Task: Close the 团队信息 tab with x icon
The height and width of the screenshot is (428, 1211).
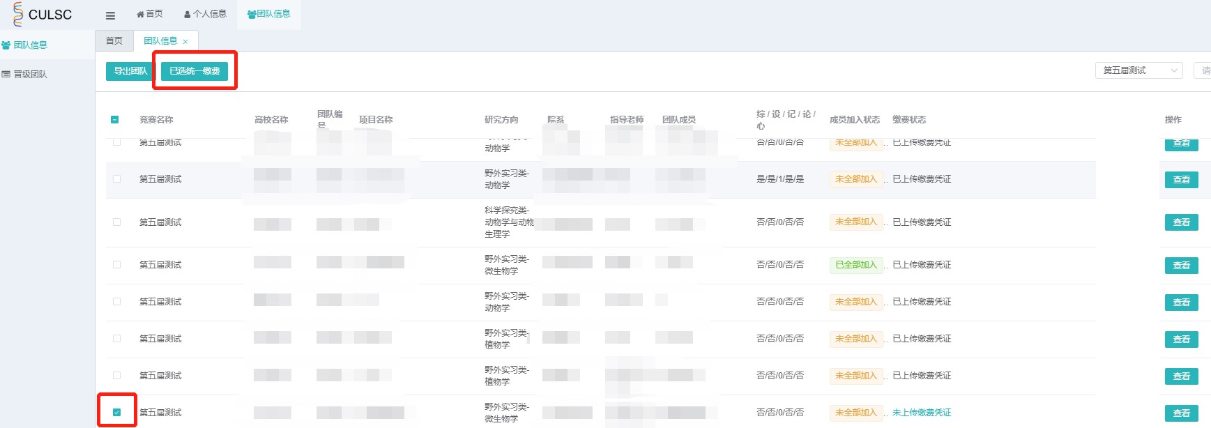Action: click(185, 42)
